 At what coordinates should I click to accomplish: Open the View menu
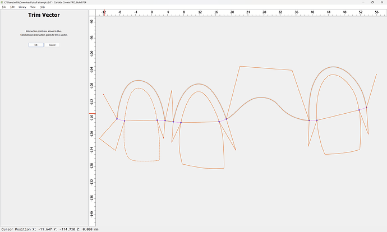tap(33, 7)
